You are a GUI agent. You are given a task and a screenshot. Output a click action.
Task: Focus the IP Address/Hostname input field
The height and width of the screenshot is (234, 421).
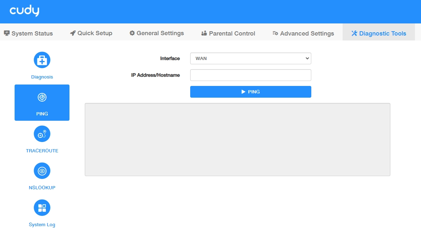251,75
